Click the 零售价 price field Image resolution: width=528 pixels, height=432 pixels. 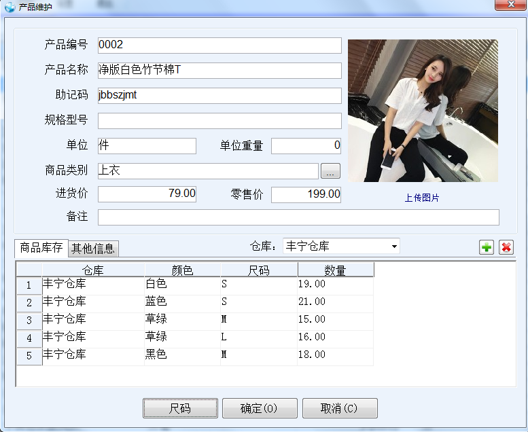[306, 194]
